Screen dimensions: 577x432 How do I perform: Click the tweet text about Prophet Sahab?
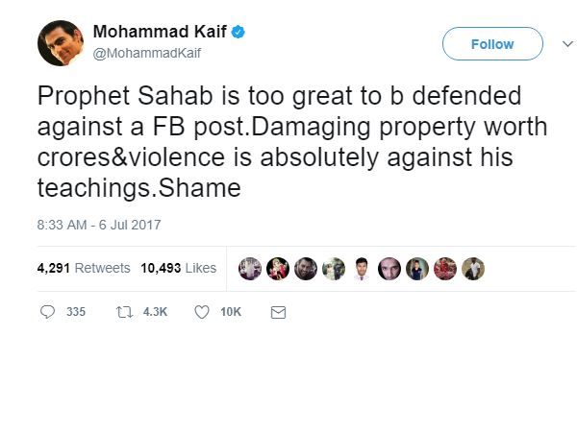point(279,144)
